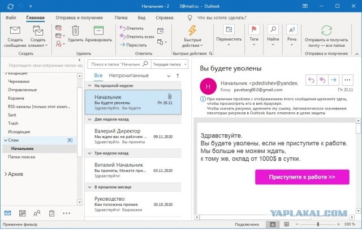This screenshot has width=362, height=230.
Task: Collapse the На прошлой неделе group
Action: click(90, 86)
